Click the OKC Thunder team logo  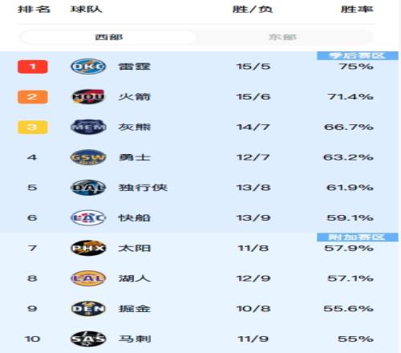(x=88, y=67)
